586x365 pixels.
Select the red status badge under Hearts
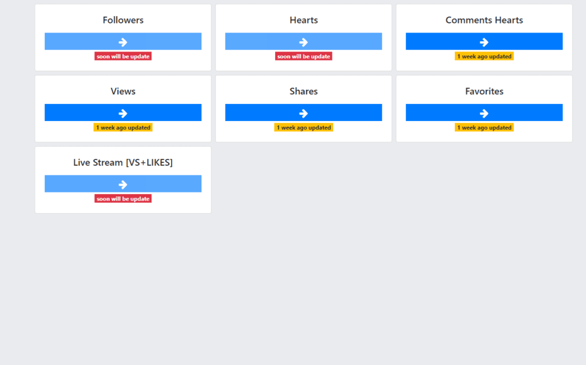coord(303,57)
